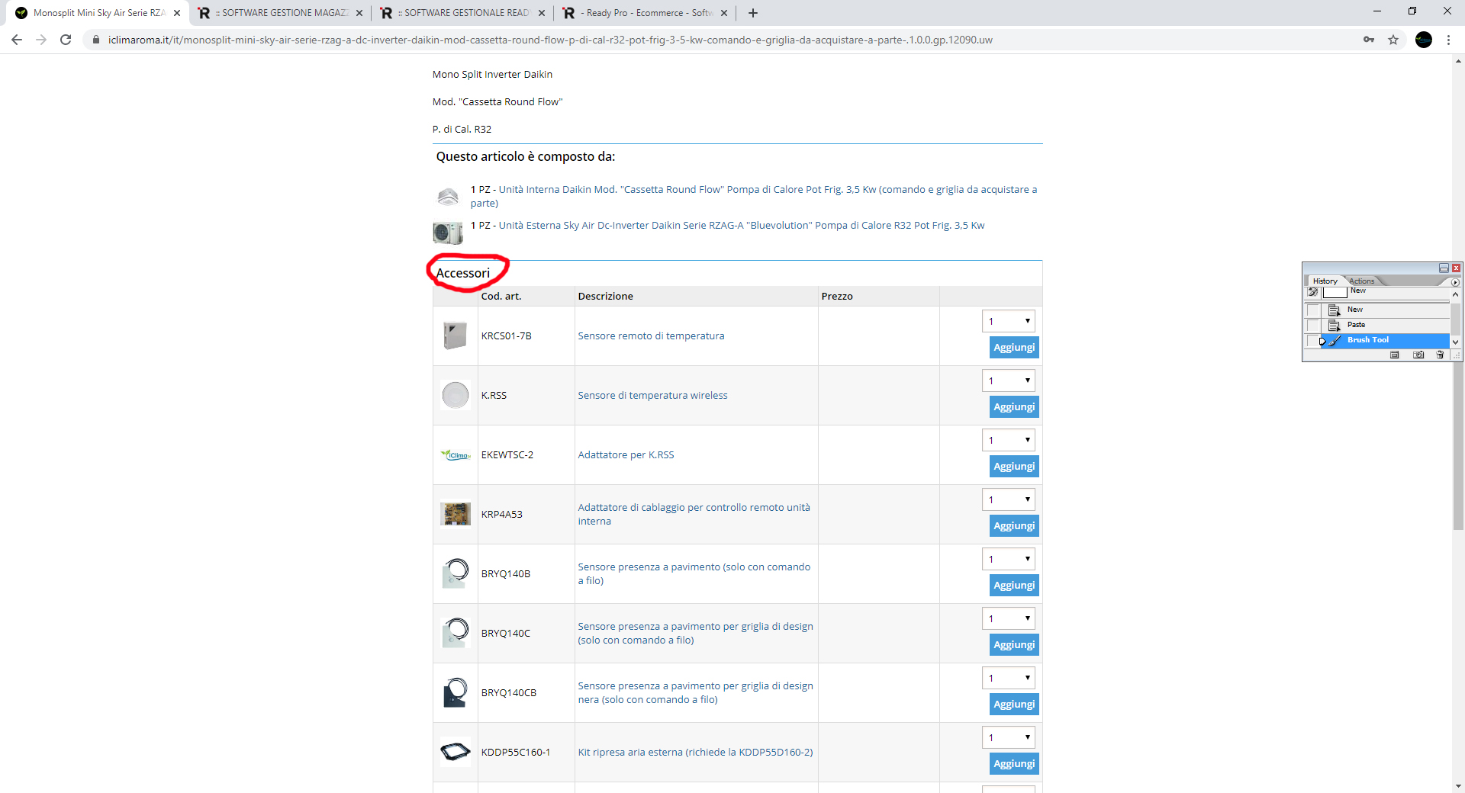Click History panel scroll up arrow
The width and height of the screenshot is (1465, 793).
click(1455, 294)
